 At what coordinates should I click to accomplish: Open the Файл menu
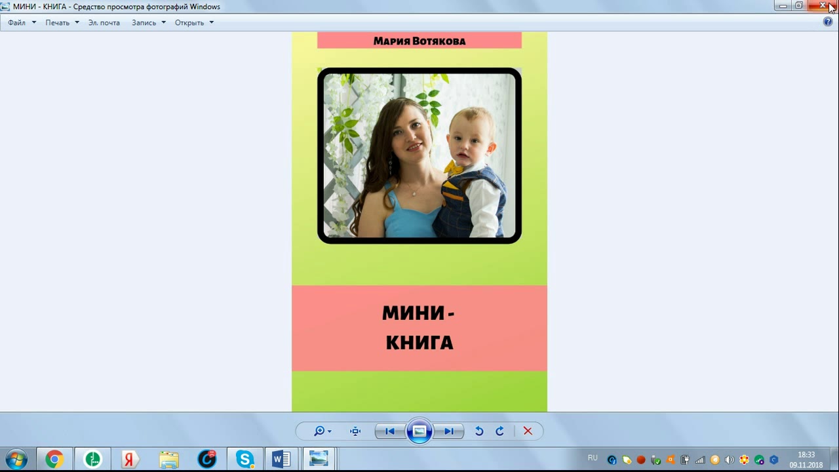(x=22, y=22)
